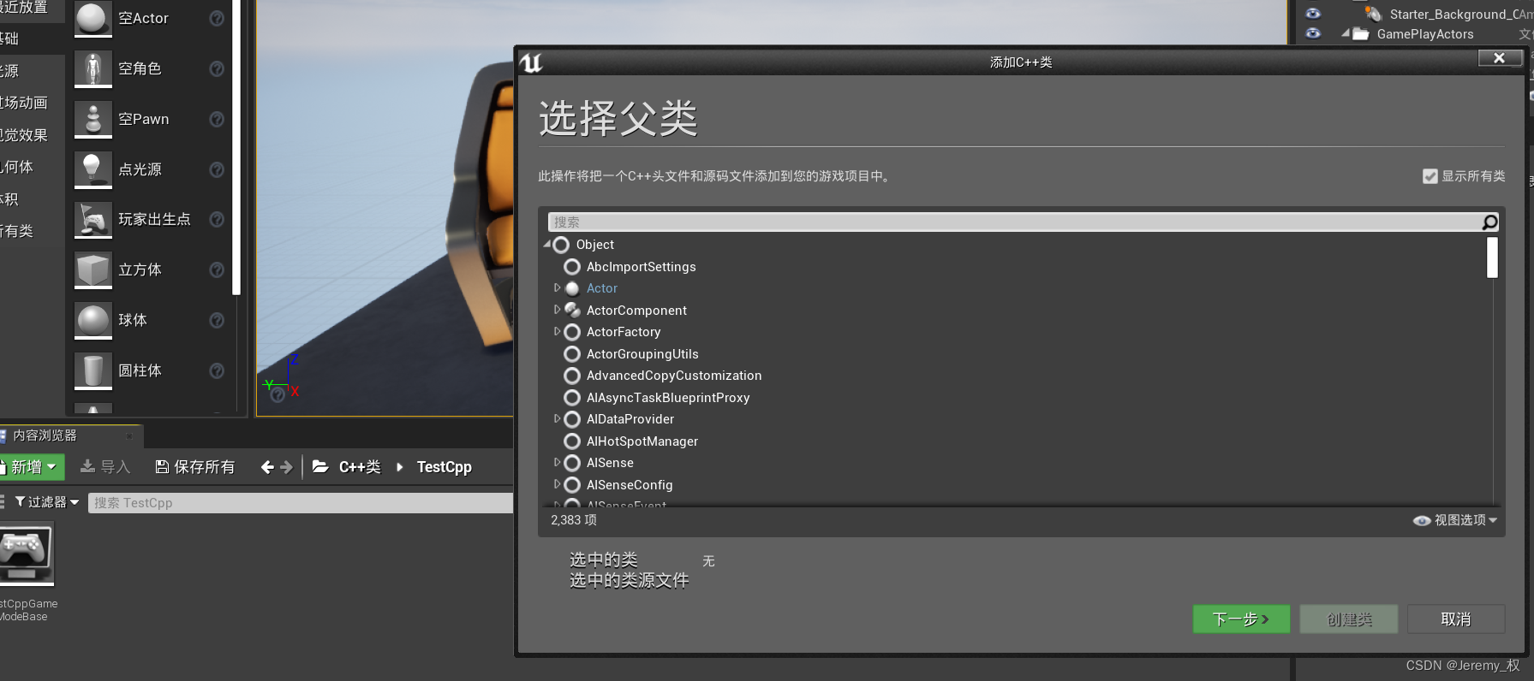Expand the AIDataProvider class node
The image size is (1534, 681).
[x=558, y=419]
